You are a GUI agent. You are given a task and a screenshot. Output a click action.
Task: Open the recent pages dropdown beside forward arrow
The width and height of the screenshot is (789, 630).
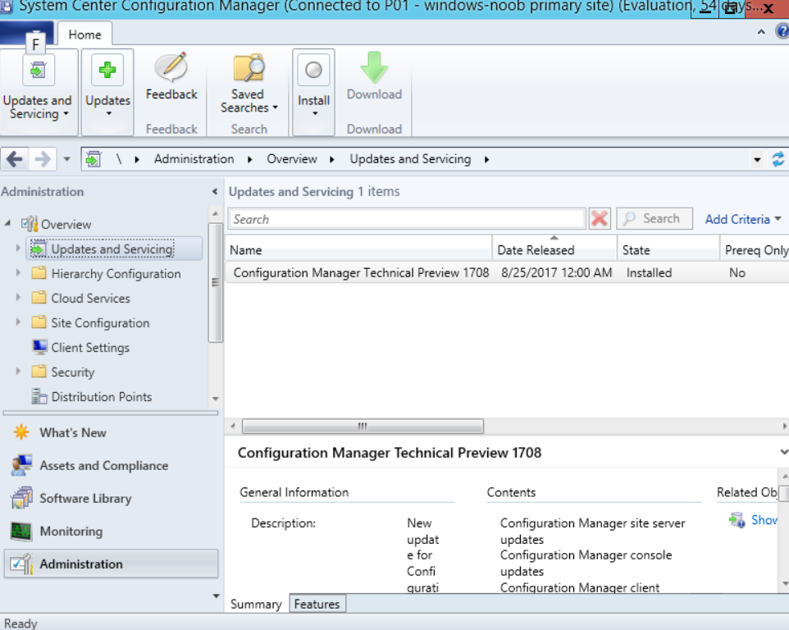pyautogui.click(x=66, y=159)
